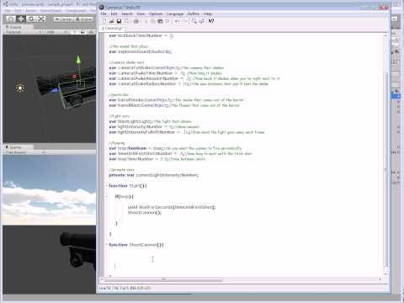Viewport: 404px width, 303px height.
Task: Save the script with the floppy icon
Action: point(119,21)
